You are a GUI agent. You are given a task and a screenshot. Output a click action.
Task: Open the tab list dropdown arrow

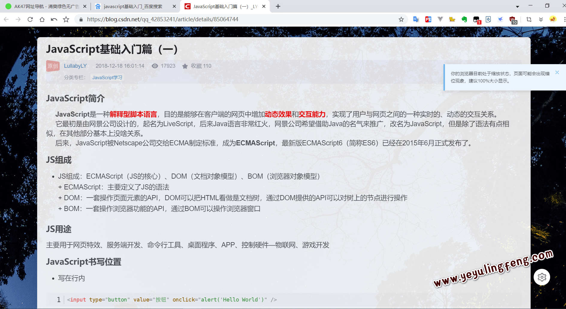[517, 7]
